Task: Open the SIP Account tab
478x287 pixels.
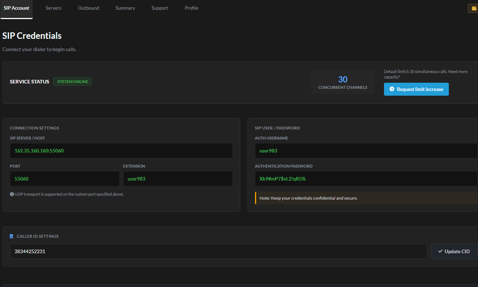Action: 17,8
